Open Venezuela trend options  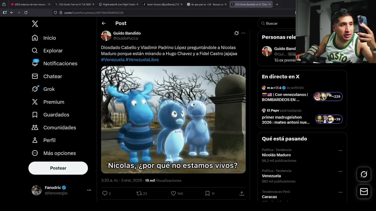340,171
